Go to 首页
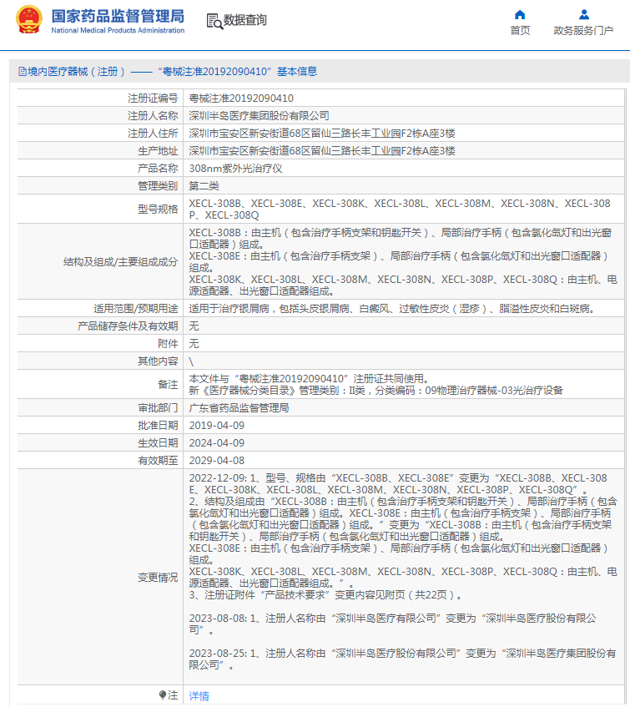 (520, 30)
